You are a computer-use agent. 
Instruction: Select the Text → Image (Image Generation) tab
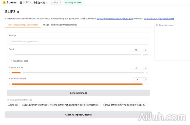point(23,25)
